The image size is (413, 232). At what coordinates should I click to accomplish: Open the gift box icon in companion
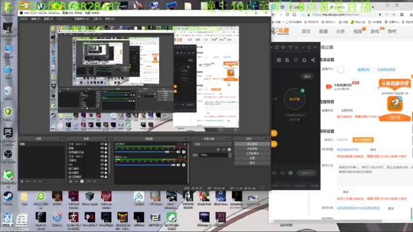click(x=279, y=60)
